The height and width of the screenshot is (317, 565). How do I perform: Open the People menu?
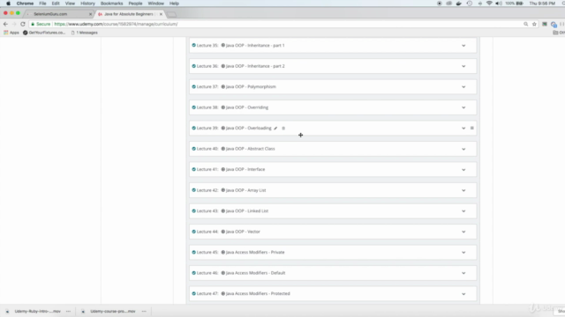(135, 4)
